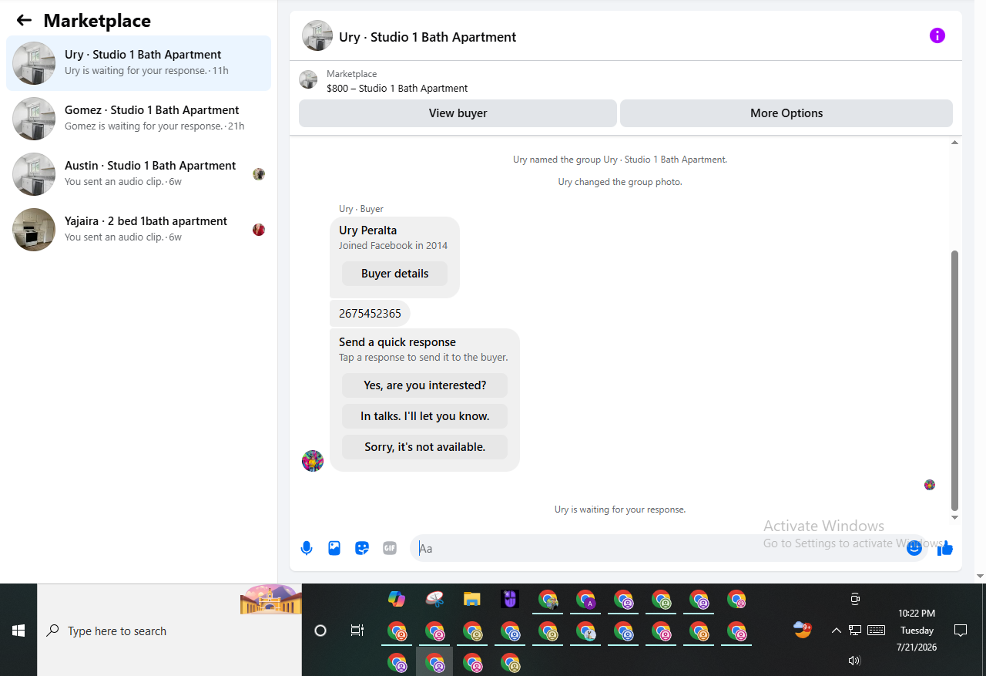Open Buyer details for Ury Peralta
986x676 pixels.
click(x=394, y=274)
